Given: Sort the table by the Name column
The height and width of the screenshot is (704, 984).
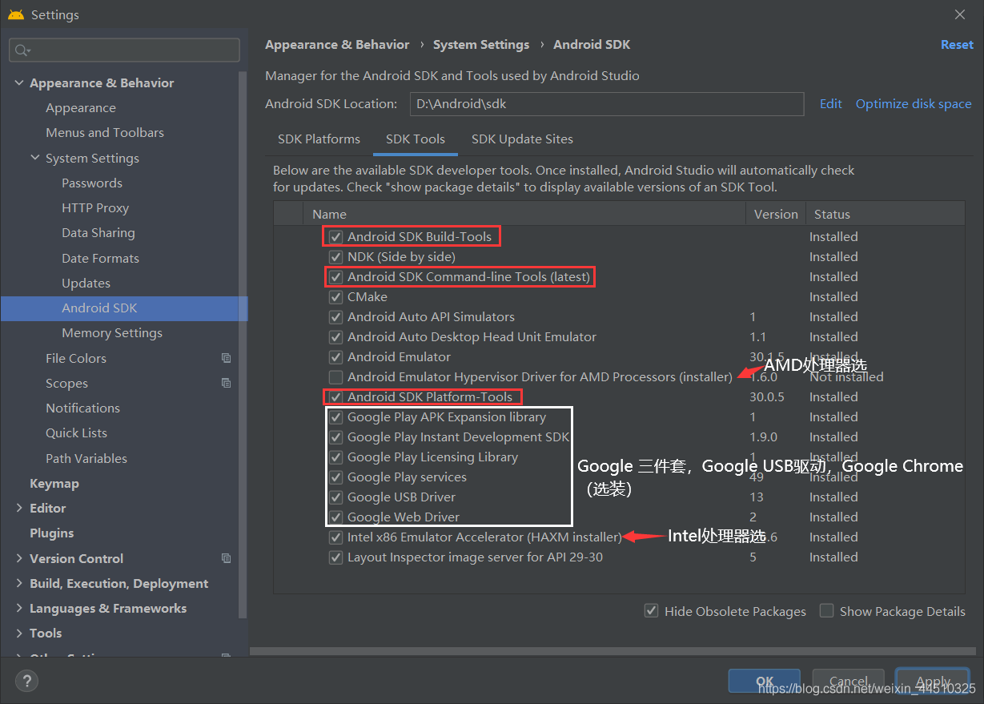Looking at the screenshot, I should coord(524,214).
